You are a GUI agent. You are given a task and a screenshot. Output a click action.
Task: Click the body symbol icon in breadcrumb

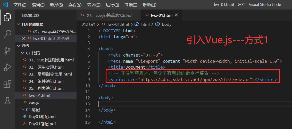click(157, 24)
